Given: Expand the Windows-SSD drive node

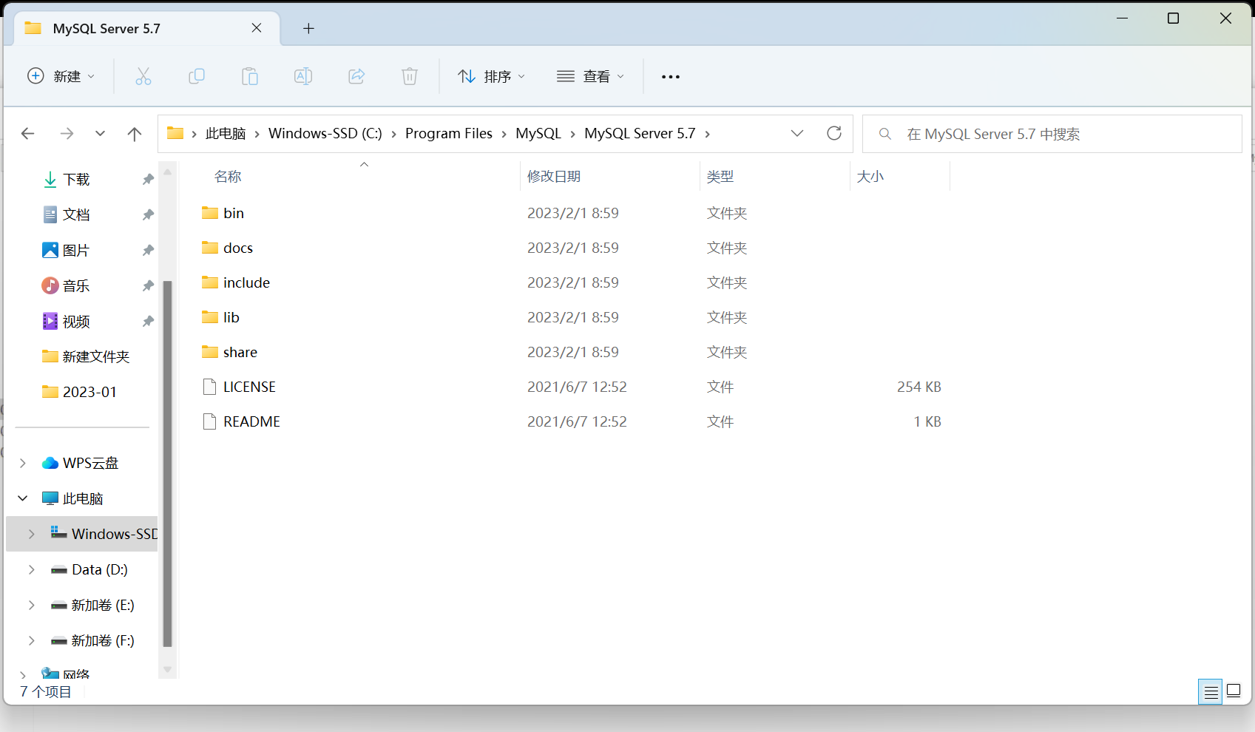Looking at the screenshot, I should 32,534.
